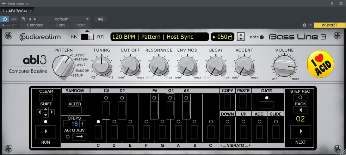
Task: Click the CLEAR pattern button
Action: click(46, 98)
